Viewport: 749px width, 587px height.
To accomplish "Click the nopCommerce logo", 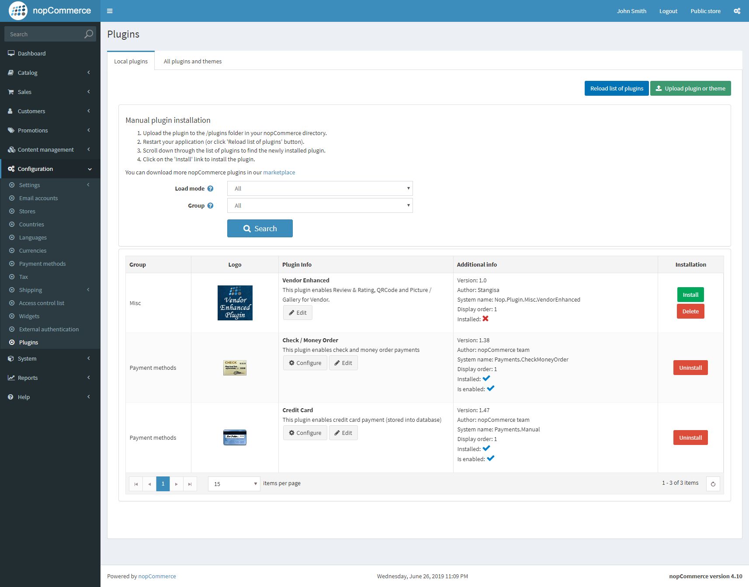I will tap(50, 11).
